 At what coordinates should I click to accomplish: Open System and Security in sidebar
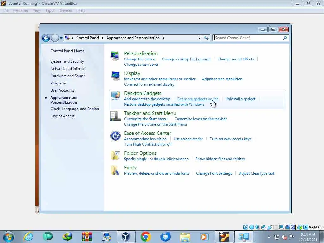click(x=67, y=61)
